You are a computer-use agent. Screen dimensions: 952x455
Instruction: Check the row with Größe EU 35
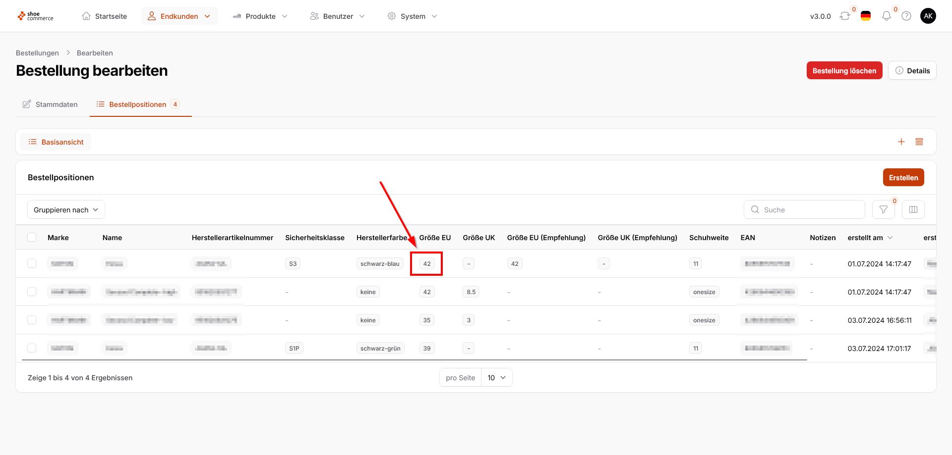[x=32, y=320]
